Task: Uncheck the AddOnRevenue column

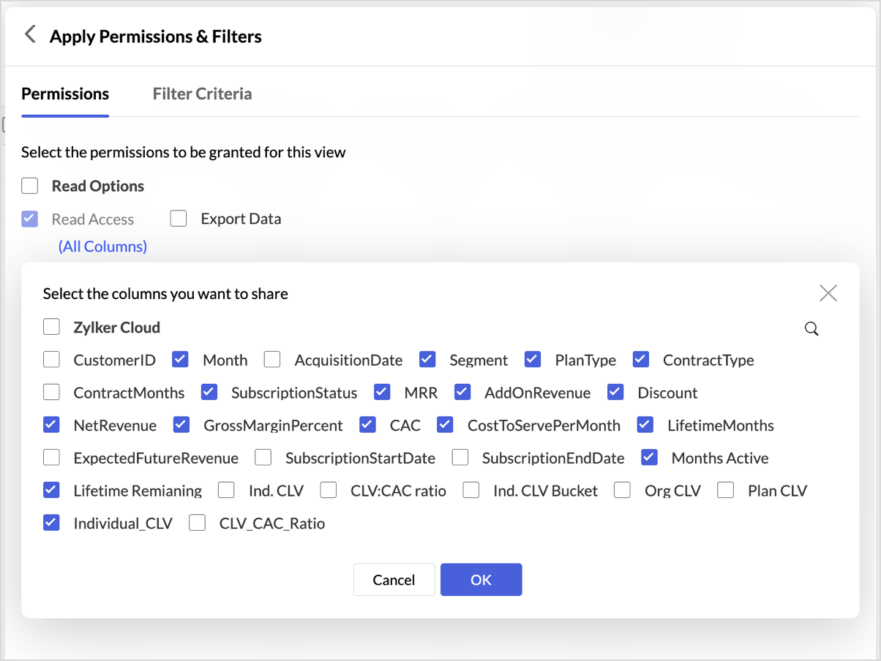Action: [x=462, y=393]
